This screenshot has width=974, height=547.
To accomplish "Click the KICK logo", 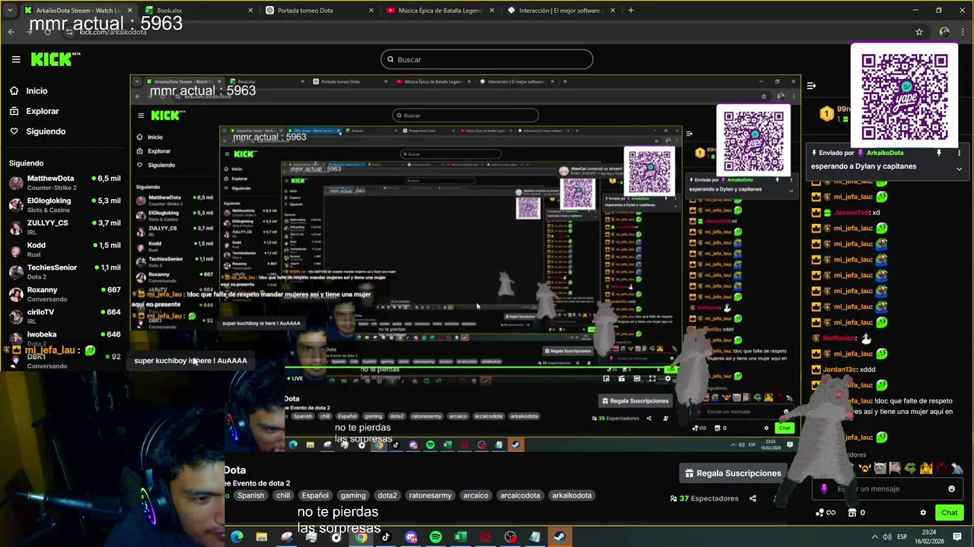I will click(x=55, y=59).
